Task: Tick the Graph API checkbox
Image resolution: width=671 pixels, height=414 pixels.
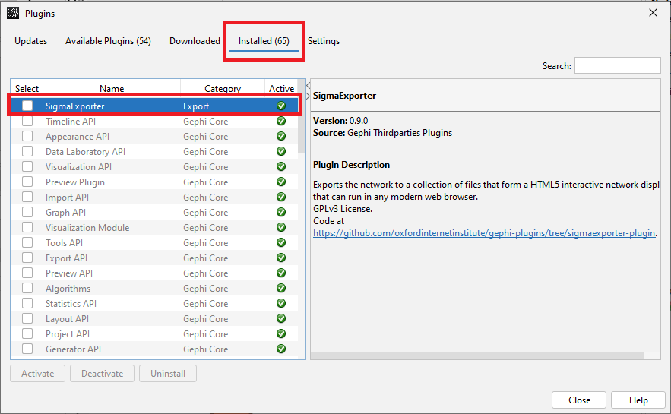Action: (27, 212)
